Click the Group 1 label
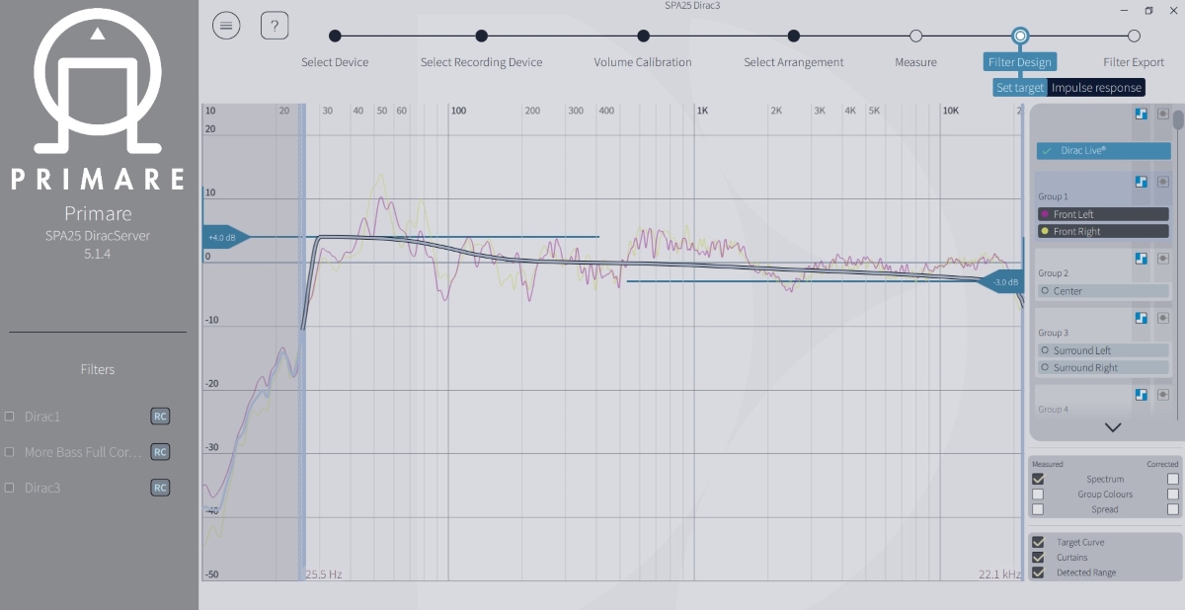Viewport: 1185px width, 610px height. tap(1053, 196)
